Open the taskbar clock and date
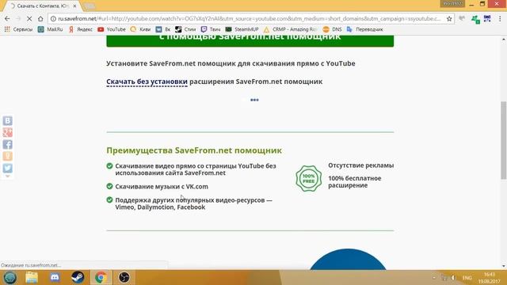 [x=490, y=278]
